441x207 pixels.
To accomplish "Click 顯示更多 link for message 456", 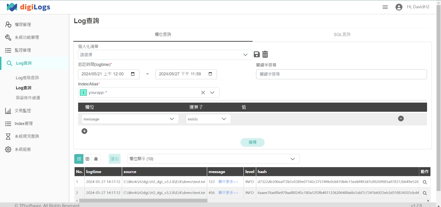I will [x=228, y=193].
